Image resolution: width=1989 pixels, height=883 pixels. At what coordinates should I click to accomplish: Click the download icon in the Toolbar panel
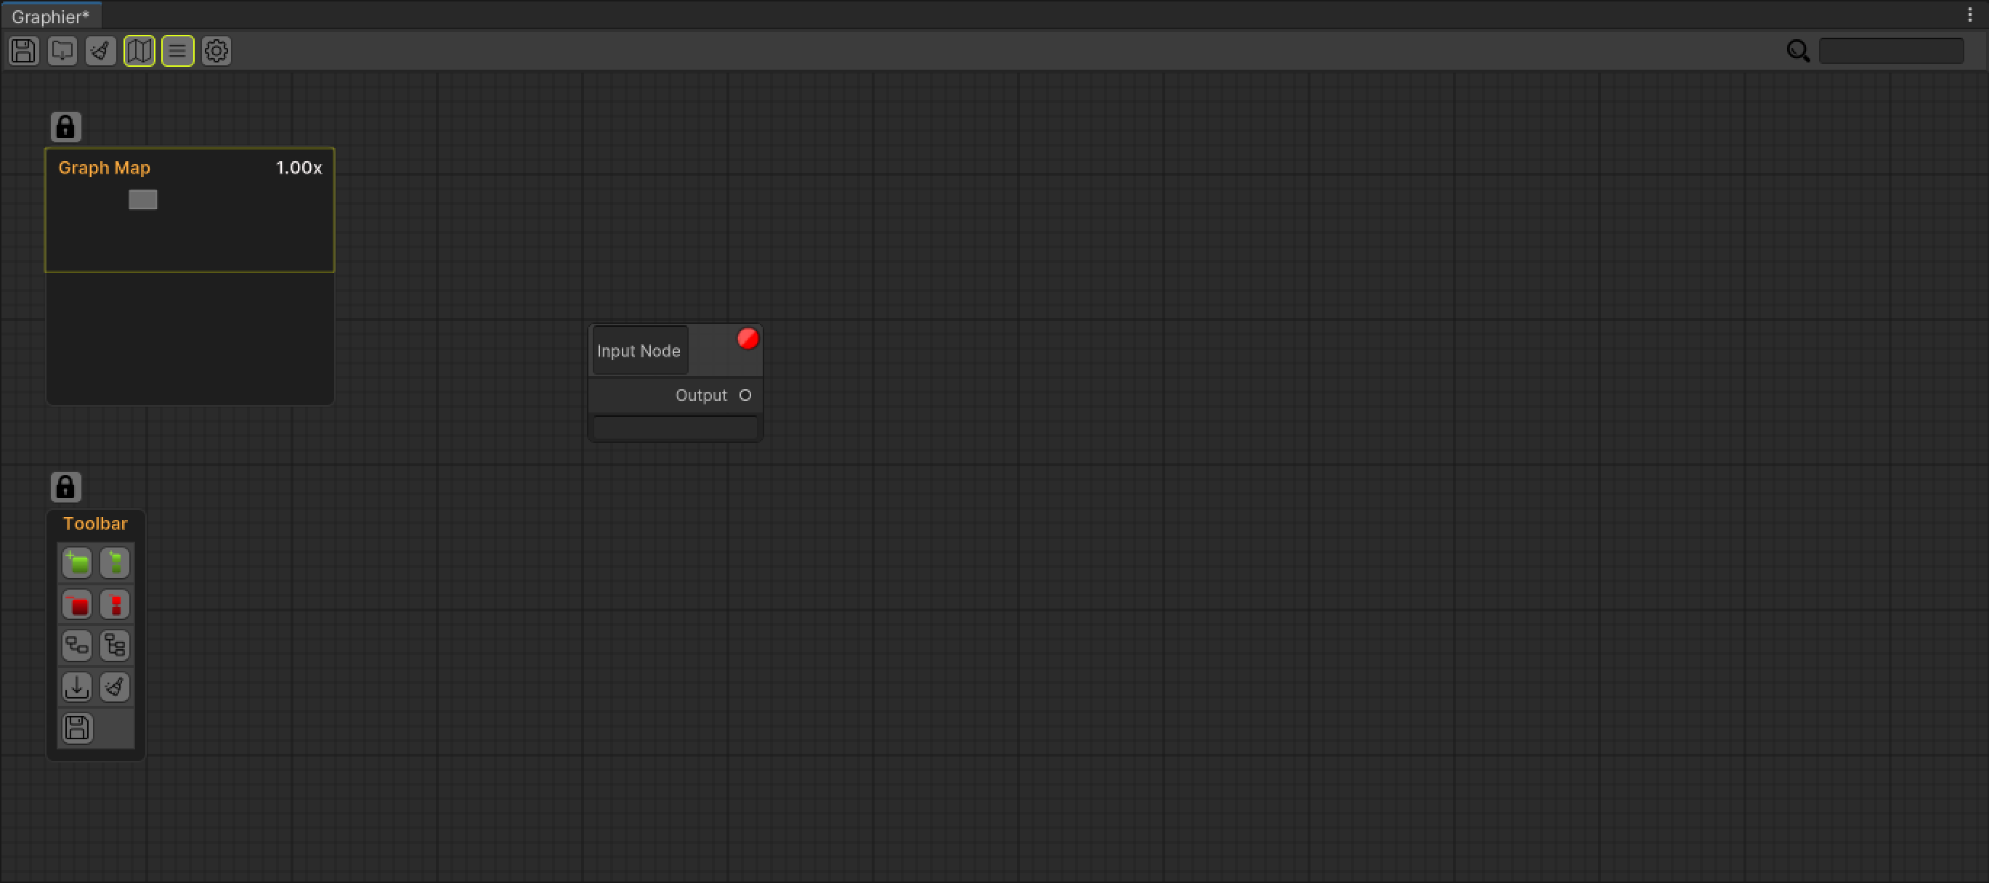tap(76, 686)
